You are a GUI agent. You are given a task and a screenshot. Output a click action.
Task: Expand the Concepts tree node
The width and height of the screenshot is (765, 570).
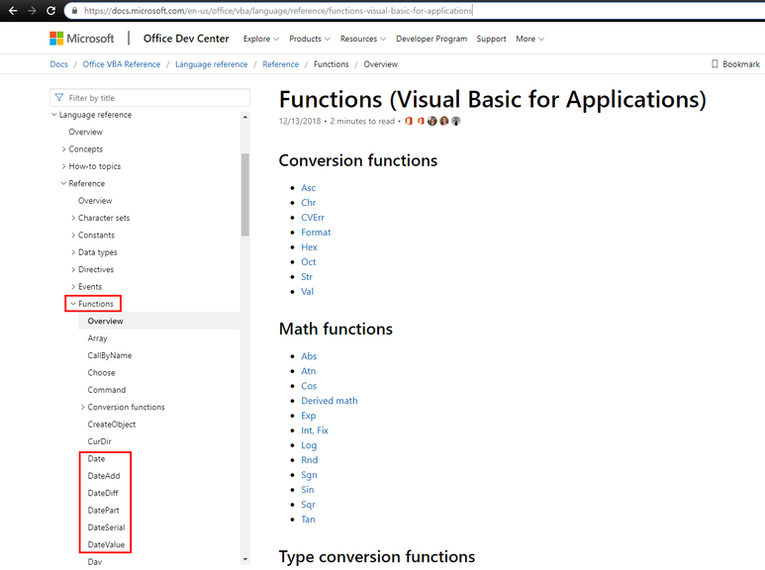pos(63,148)
